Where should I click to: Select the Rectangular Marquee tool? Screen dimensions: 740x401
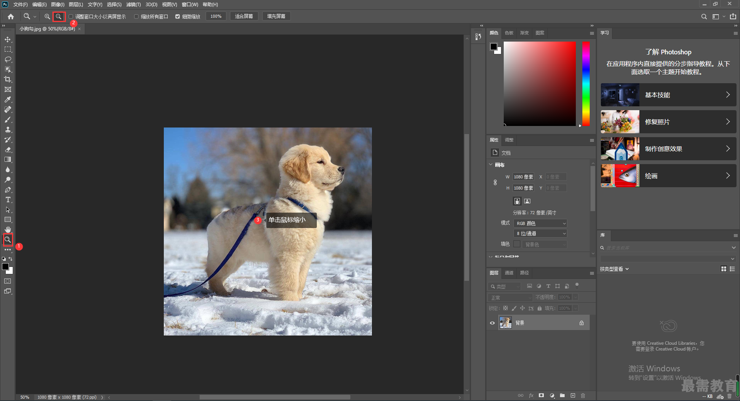pos(8,49)
